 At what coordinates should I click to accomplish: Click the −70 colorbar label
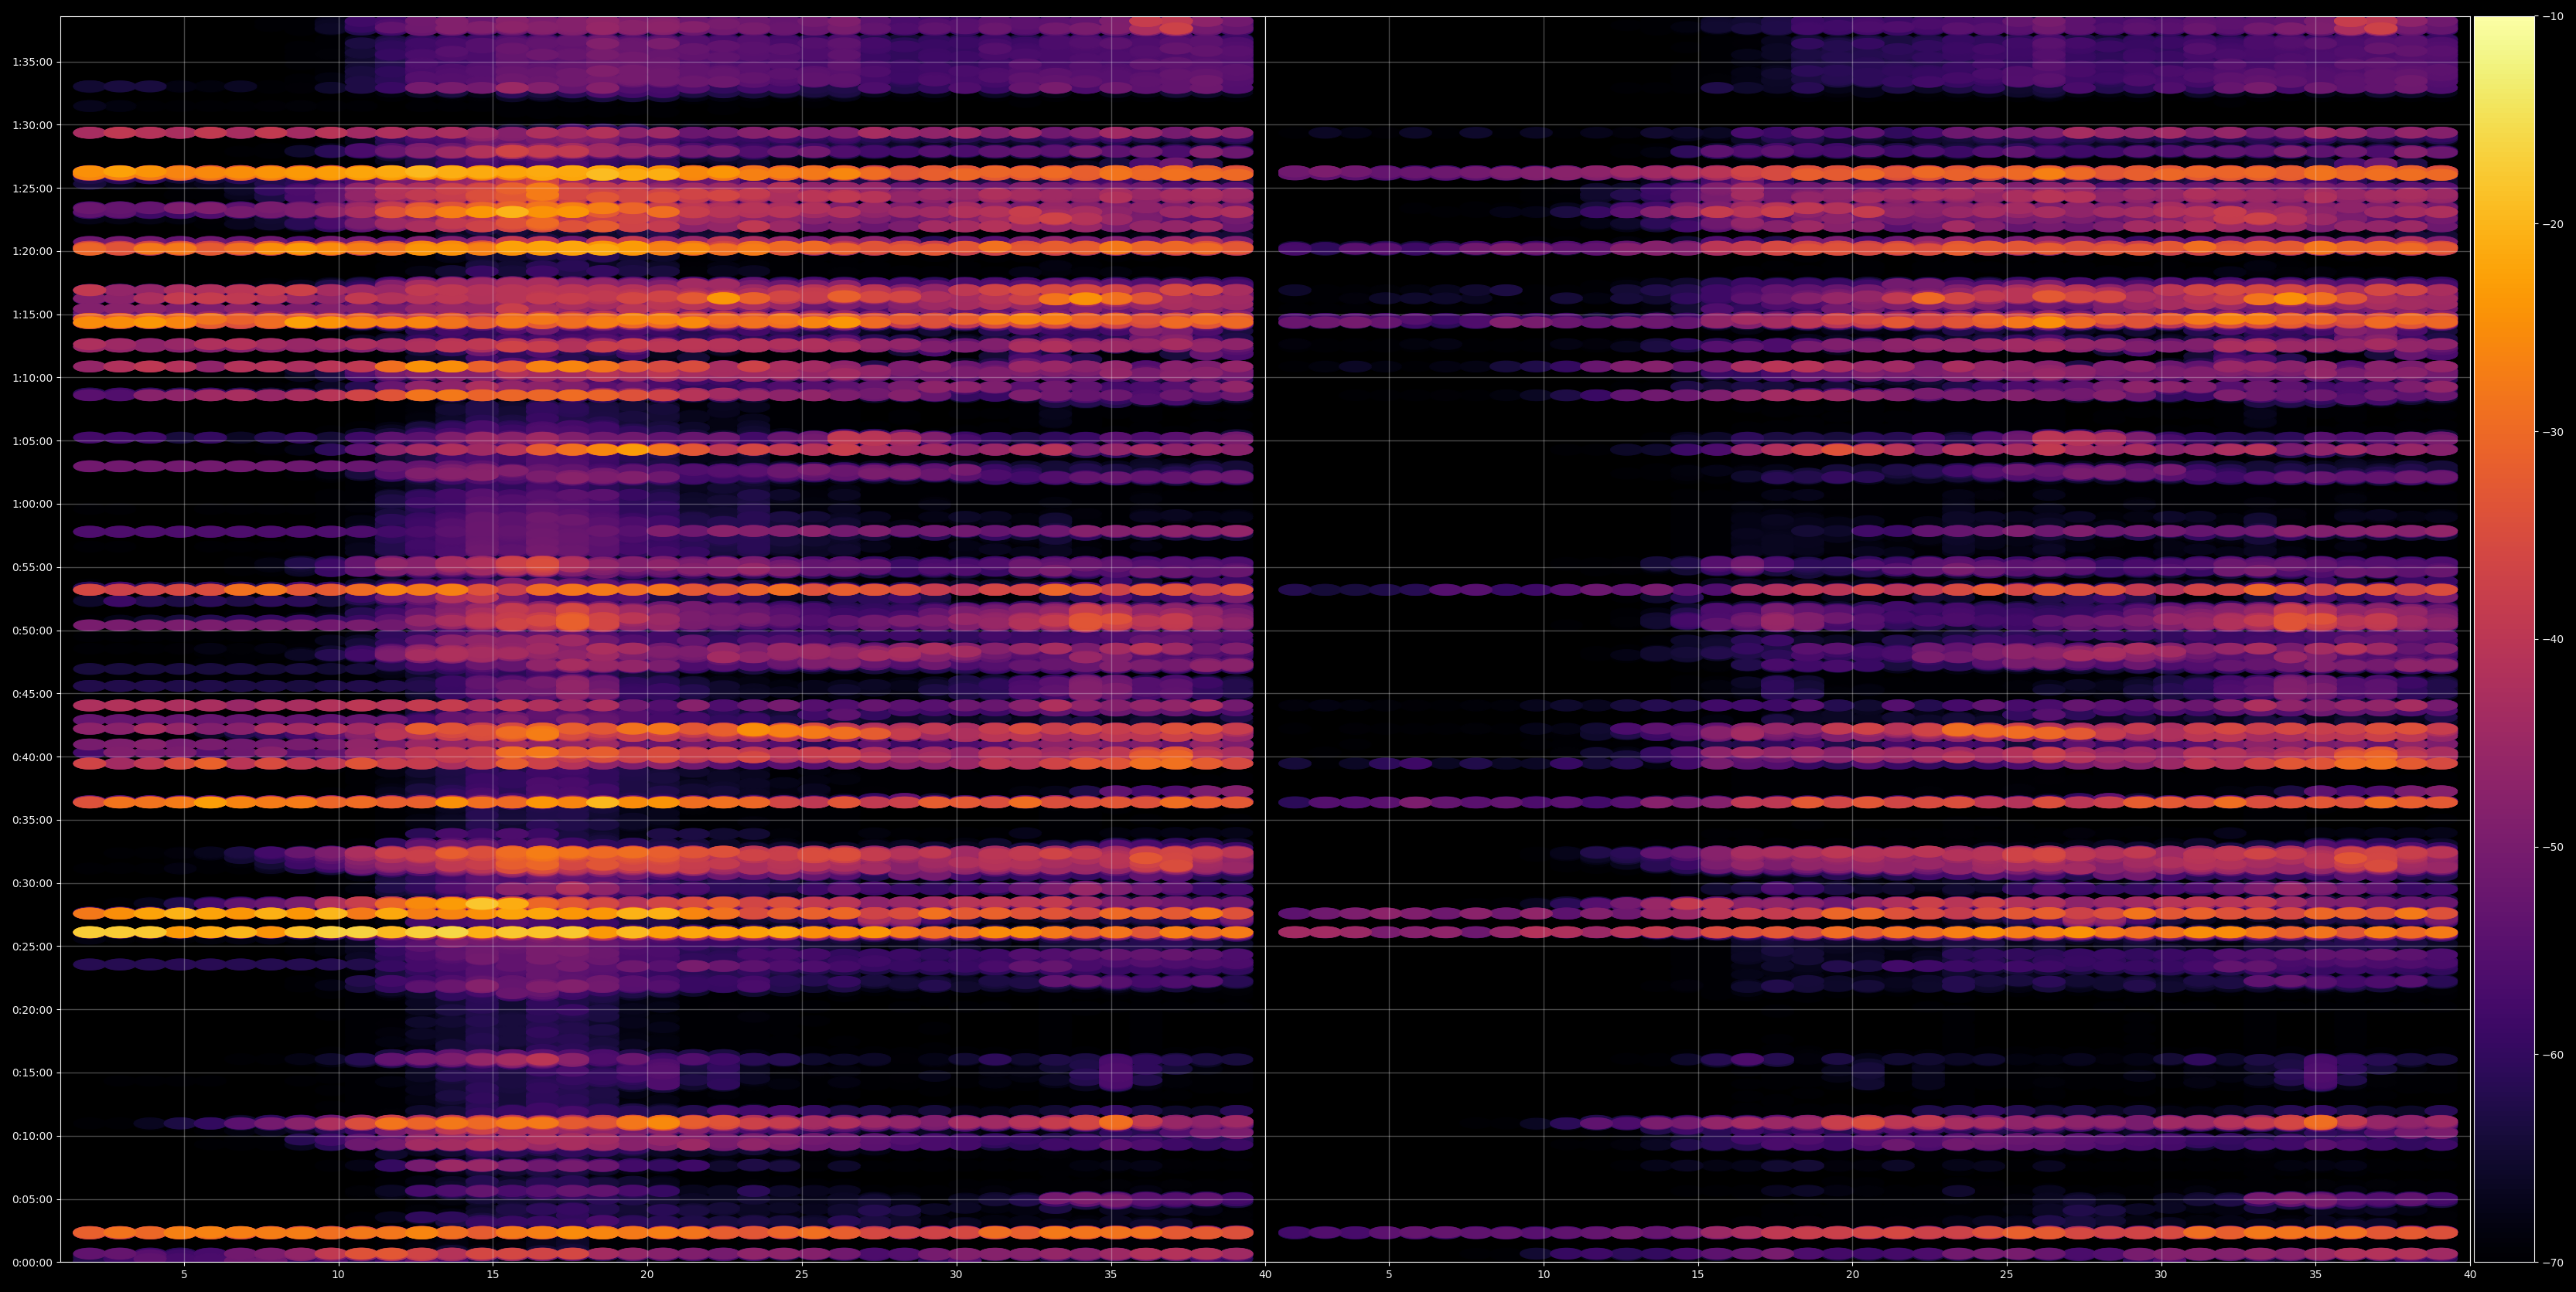click(x=2553, y=1263)
